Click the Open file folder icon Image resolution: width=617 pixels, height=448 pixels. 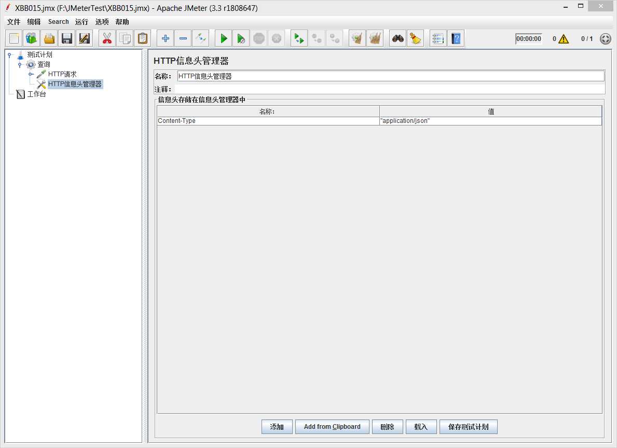click(x=49, y=38)
